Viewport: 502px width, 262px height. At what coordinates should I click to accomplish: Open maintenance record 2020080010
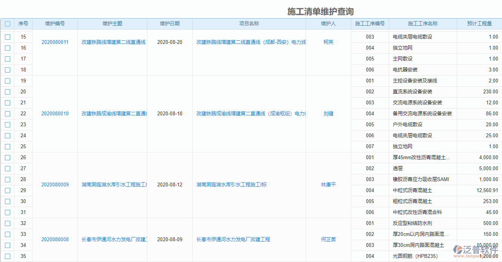tap(55, 113)
